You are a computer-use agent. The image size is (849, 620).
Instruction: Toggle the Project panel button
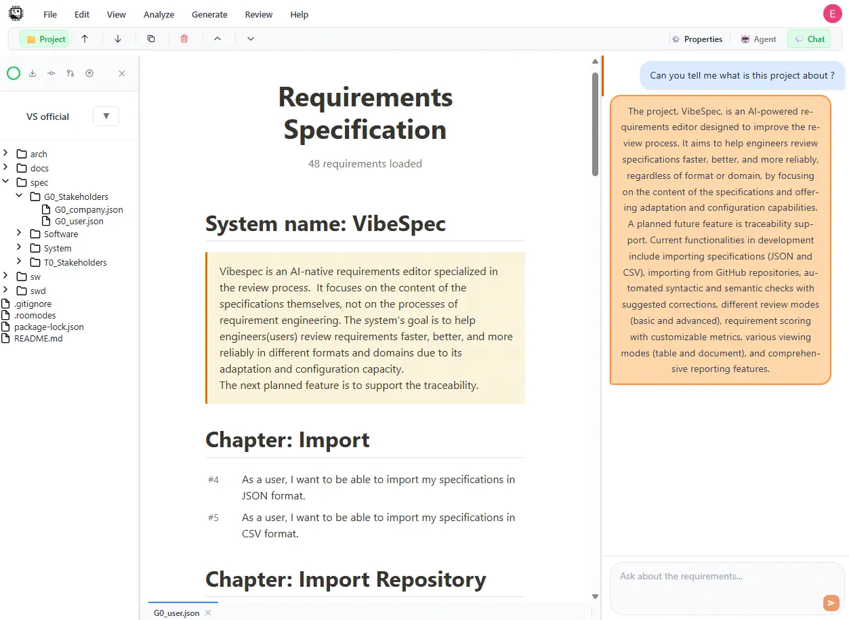click(x=45, y=39)
